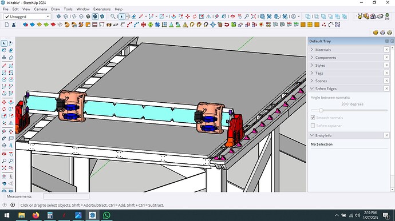Screen dimensions: 395x221
Task: Open the Camera menu
Action: [40, 9]
